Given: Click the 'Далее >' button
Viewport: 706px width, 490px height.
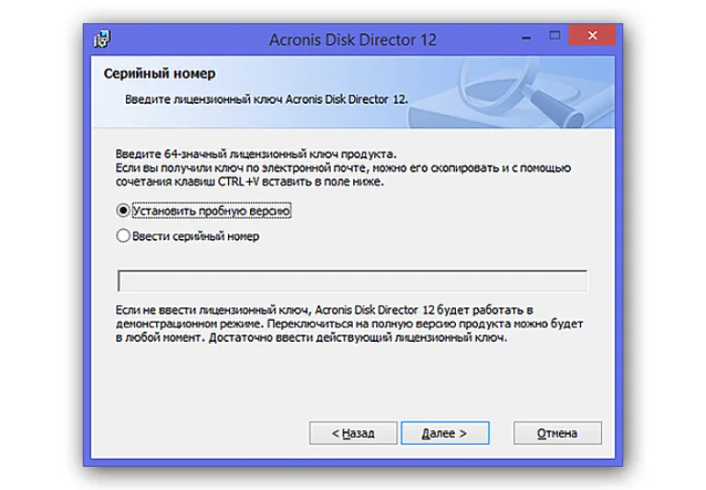Looking at the screenshot, I should click(445, 433).
